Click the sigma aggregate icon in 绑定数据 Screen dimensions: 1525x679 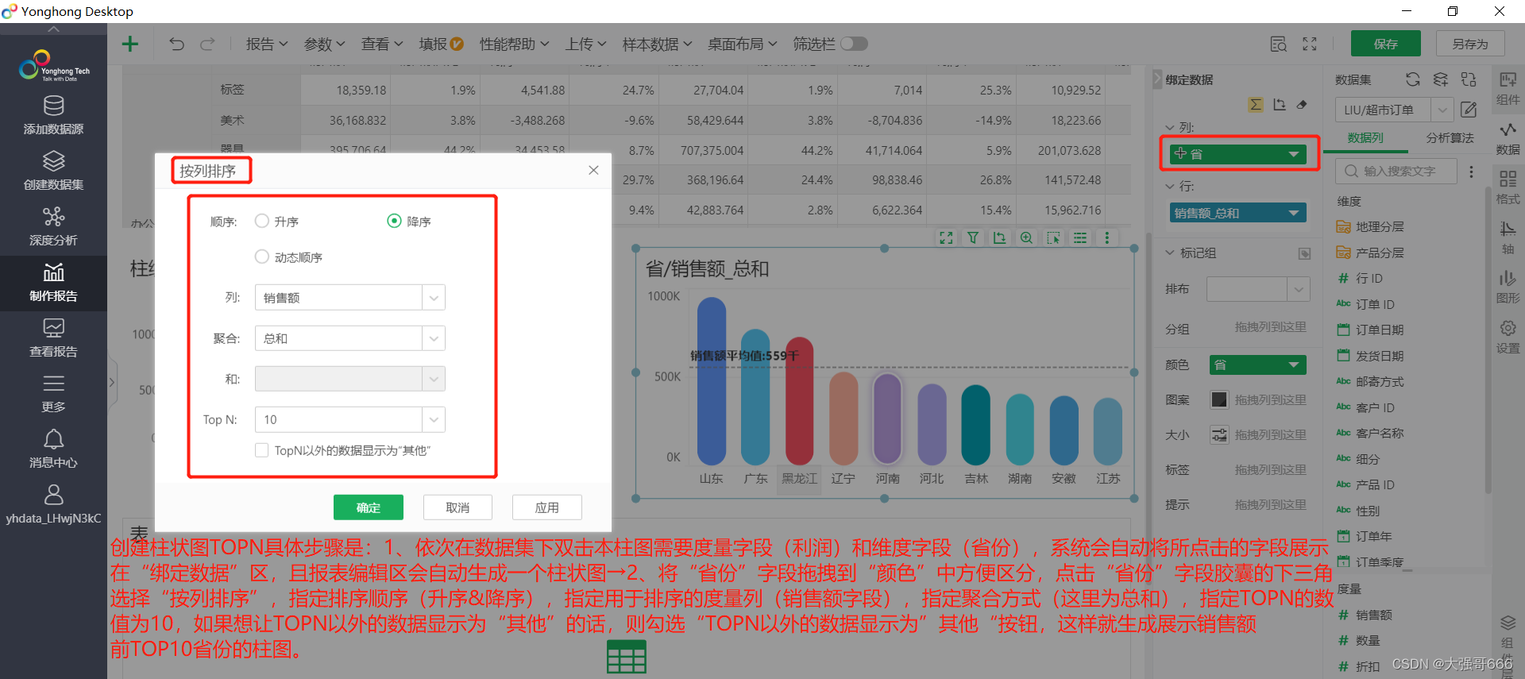click(1256, 105)
